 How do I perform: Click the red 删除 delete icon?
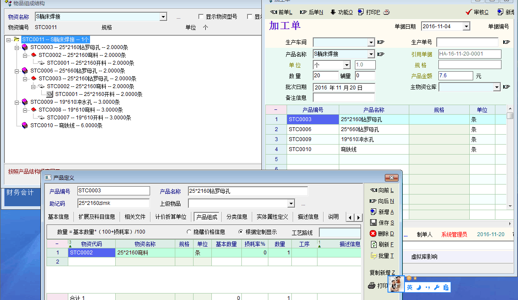[x=373, y=234]
